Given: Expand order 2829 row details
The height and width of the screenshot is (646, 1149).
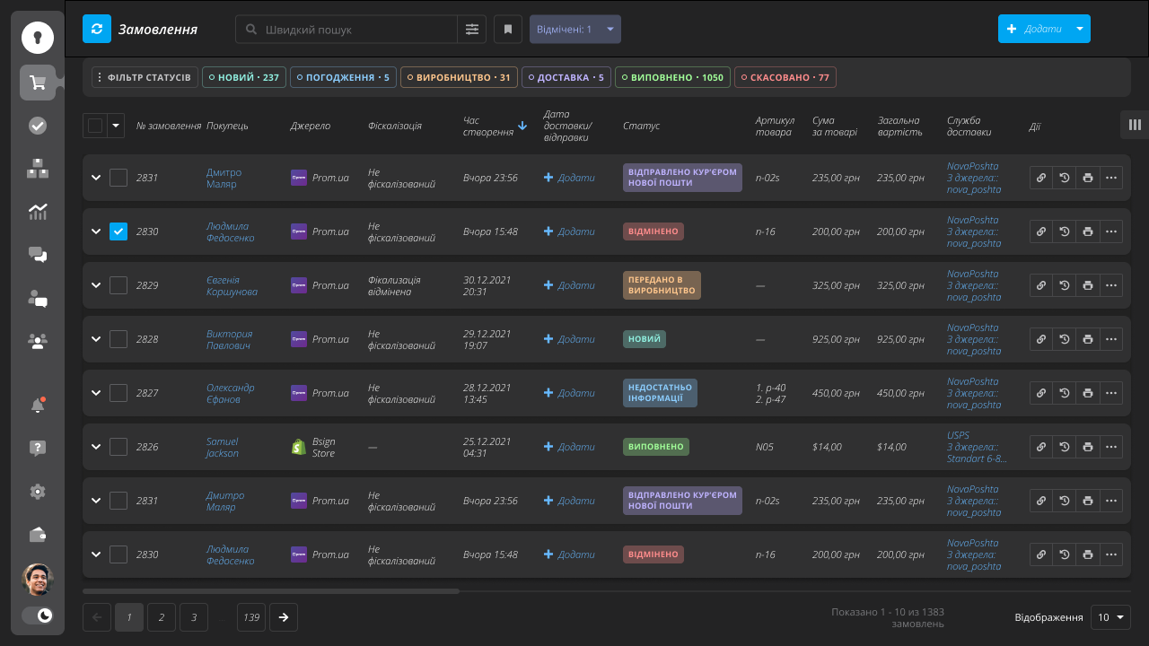Looking at the screenshot, I should (x=96, y=285).
